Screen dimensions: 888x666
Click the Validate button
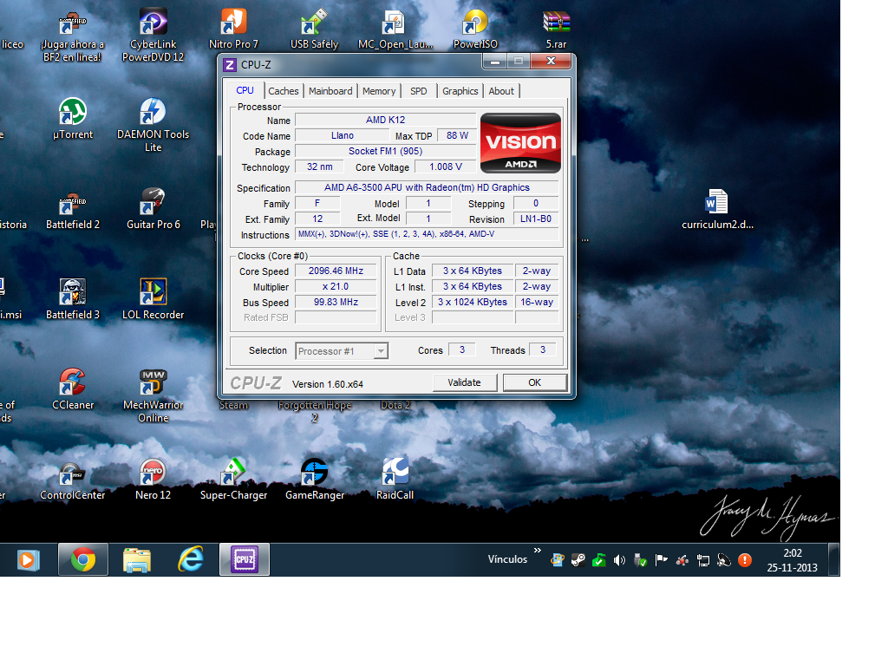coord(465,382)
